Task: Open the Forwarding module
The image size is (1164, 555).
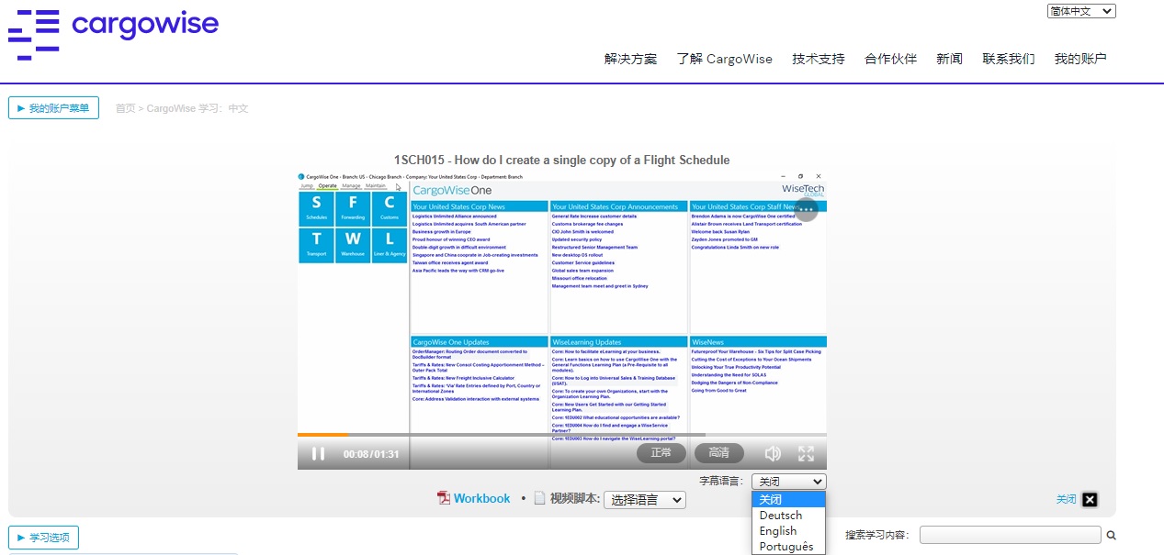Action: tap(353, 208)
